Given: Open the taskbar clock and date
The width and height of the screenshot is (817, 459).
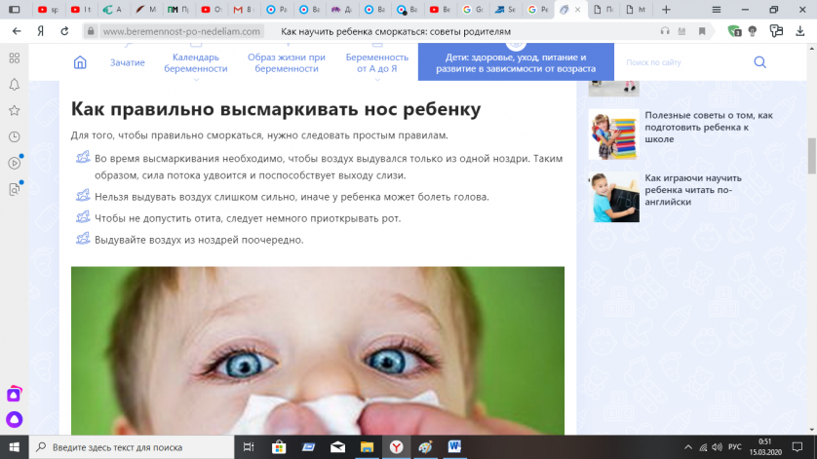Looking at the screenshot, I should click(x=765, y=447).
